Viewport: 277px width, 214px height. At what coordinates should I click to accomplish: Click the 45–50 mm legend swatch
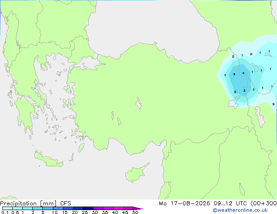click(128, 208)
